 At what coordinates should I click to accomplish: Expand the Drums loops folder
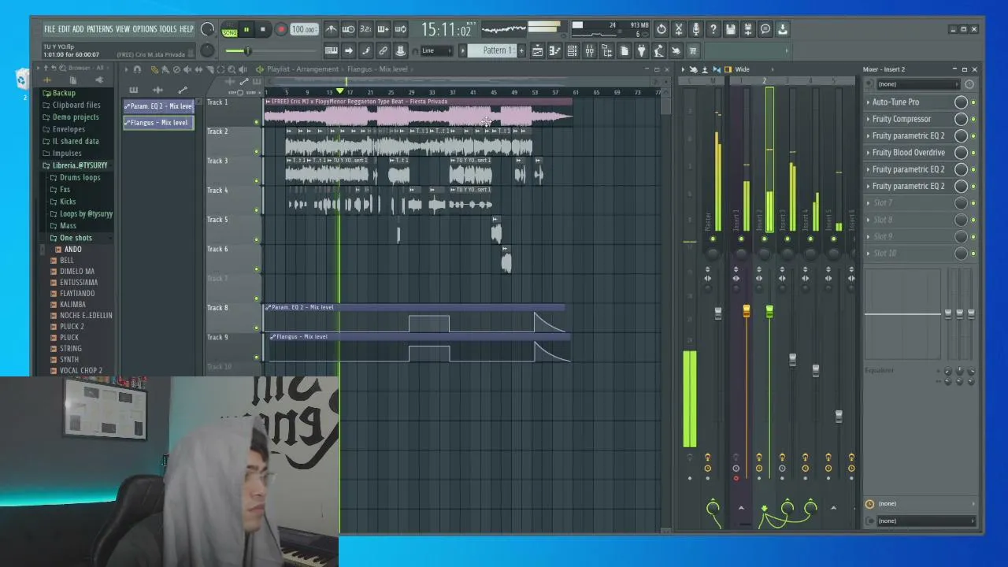(x=80, y=177)
